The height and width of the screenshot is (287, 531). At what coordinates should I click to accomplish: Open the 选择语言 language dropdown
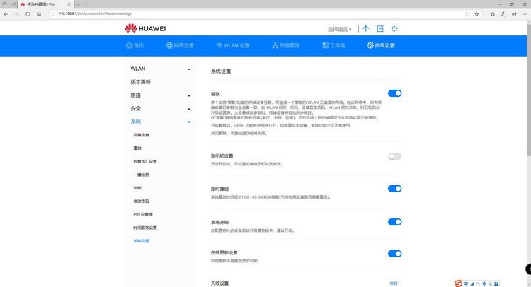(x=339, y=30)
